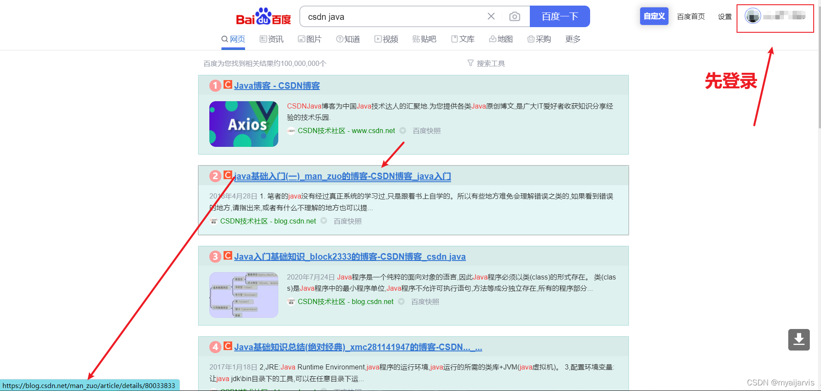
Task: Click the camera icon to search by image
Action: [x=514, y=16]
